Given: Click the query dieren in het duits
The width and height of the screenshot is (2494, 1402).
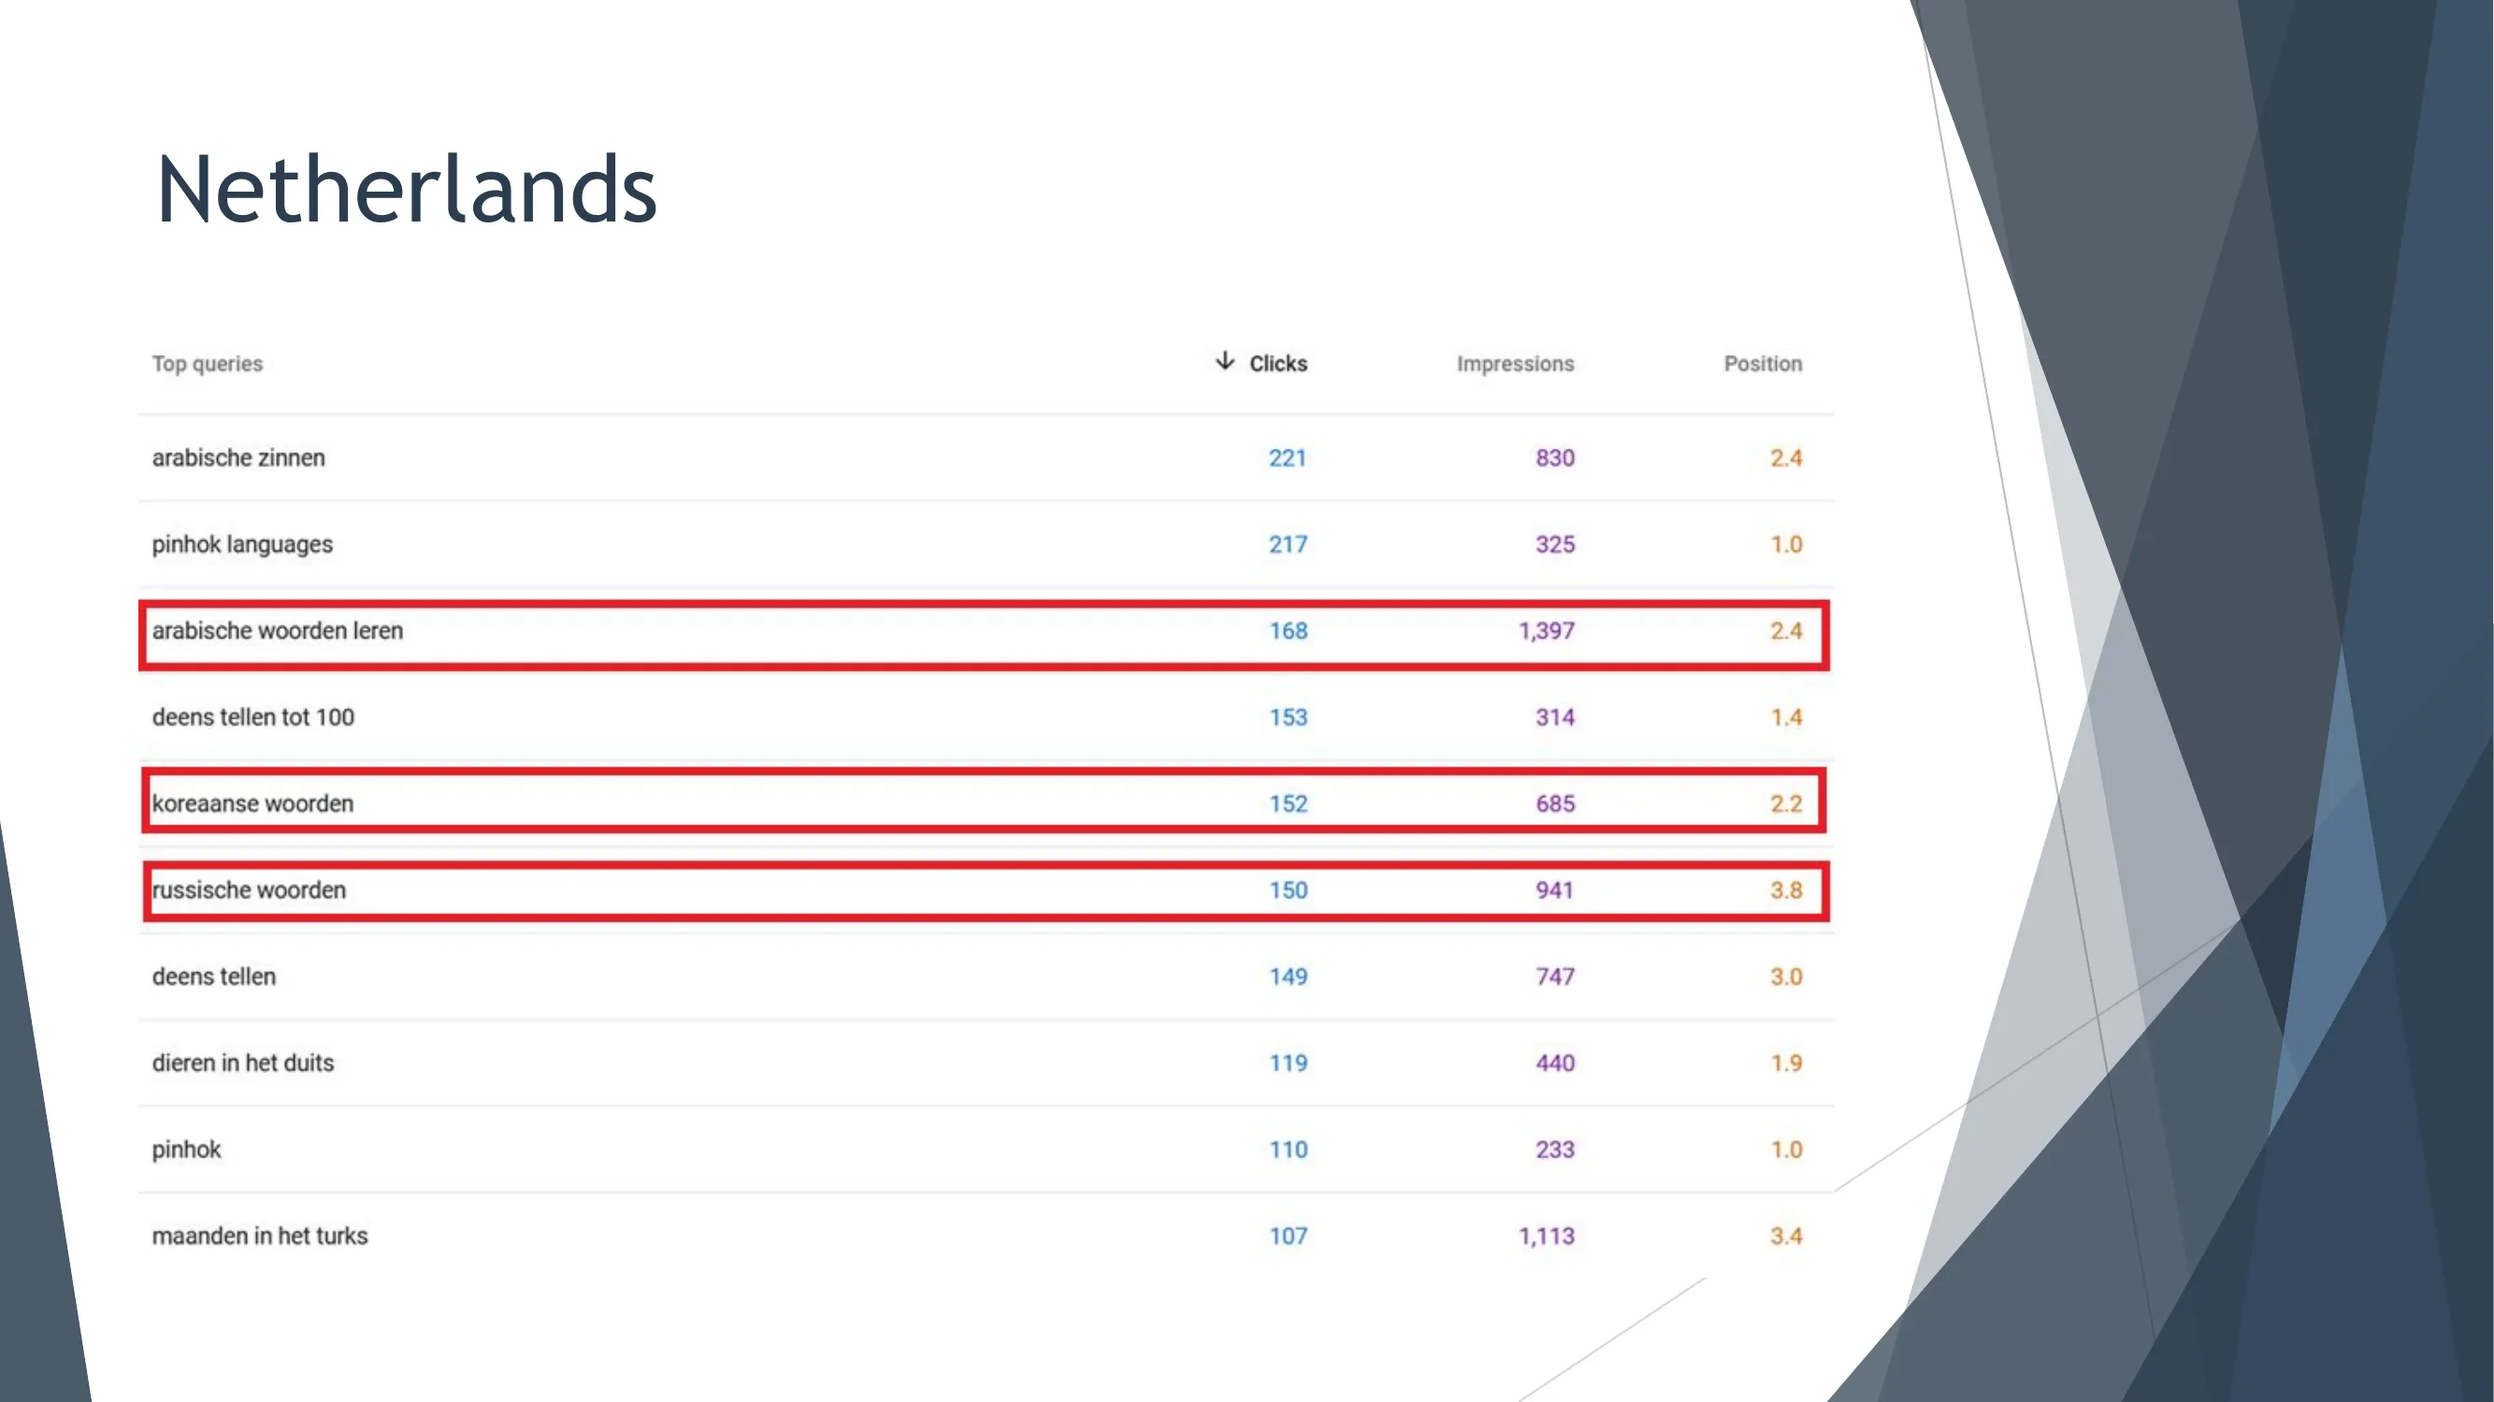Looking at the screenshot, I should coord(243,1063).
